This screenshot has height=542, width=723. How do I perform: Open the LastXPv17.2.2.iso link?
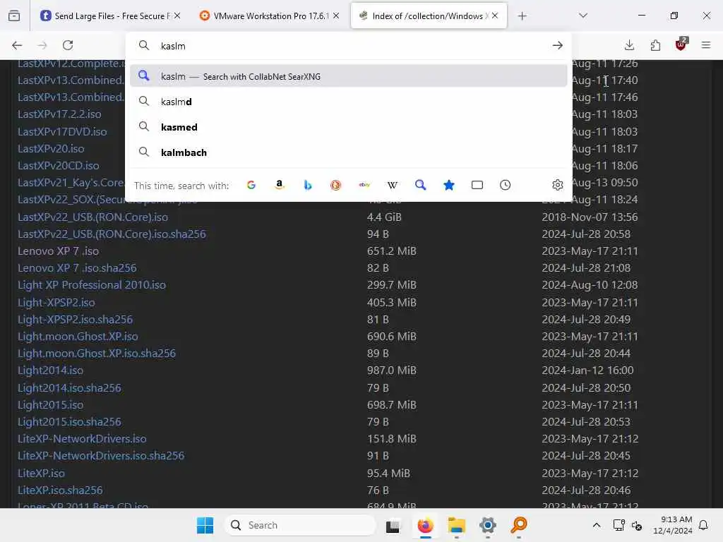click(59, 114)
